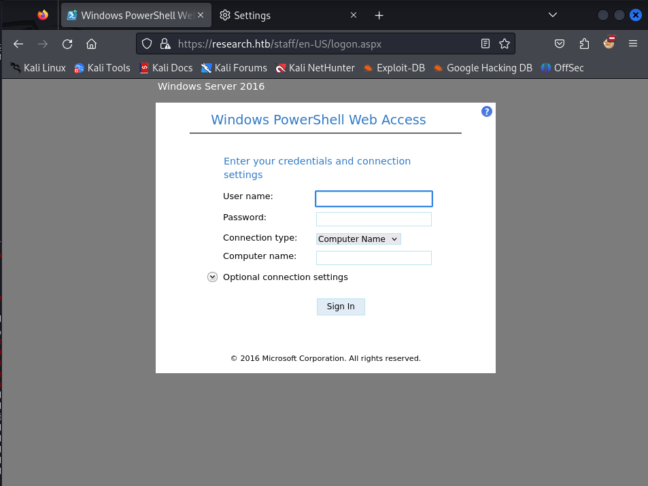The image size is (648, 486).
Task: List all tabs dropdown arrow
Action: point(553,15)
